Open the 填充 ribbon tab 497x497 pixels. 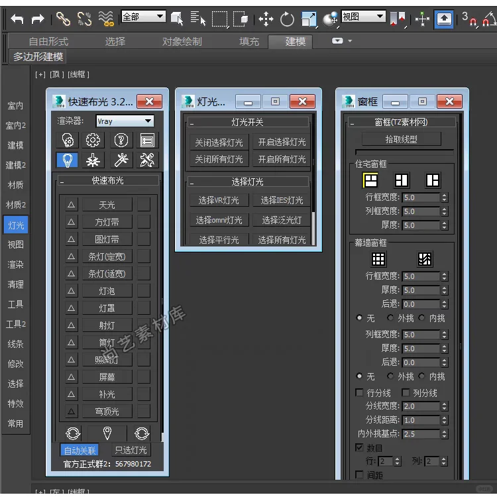tap(249, 42)
